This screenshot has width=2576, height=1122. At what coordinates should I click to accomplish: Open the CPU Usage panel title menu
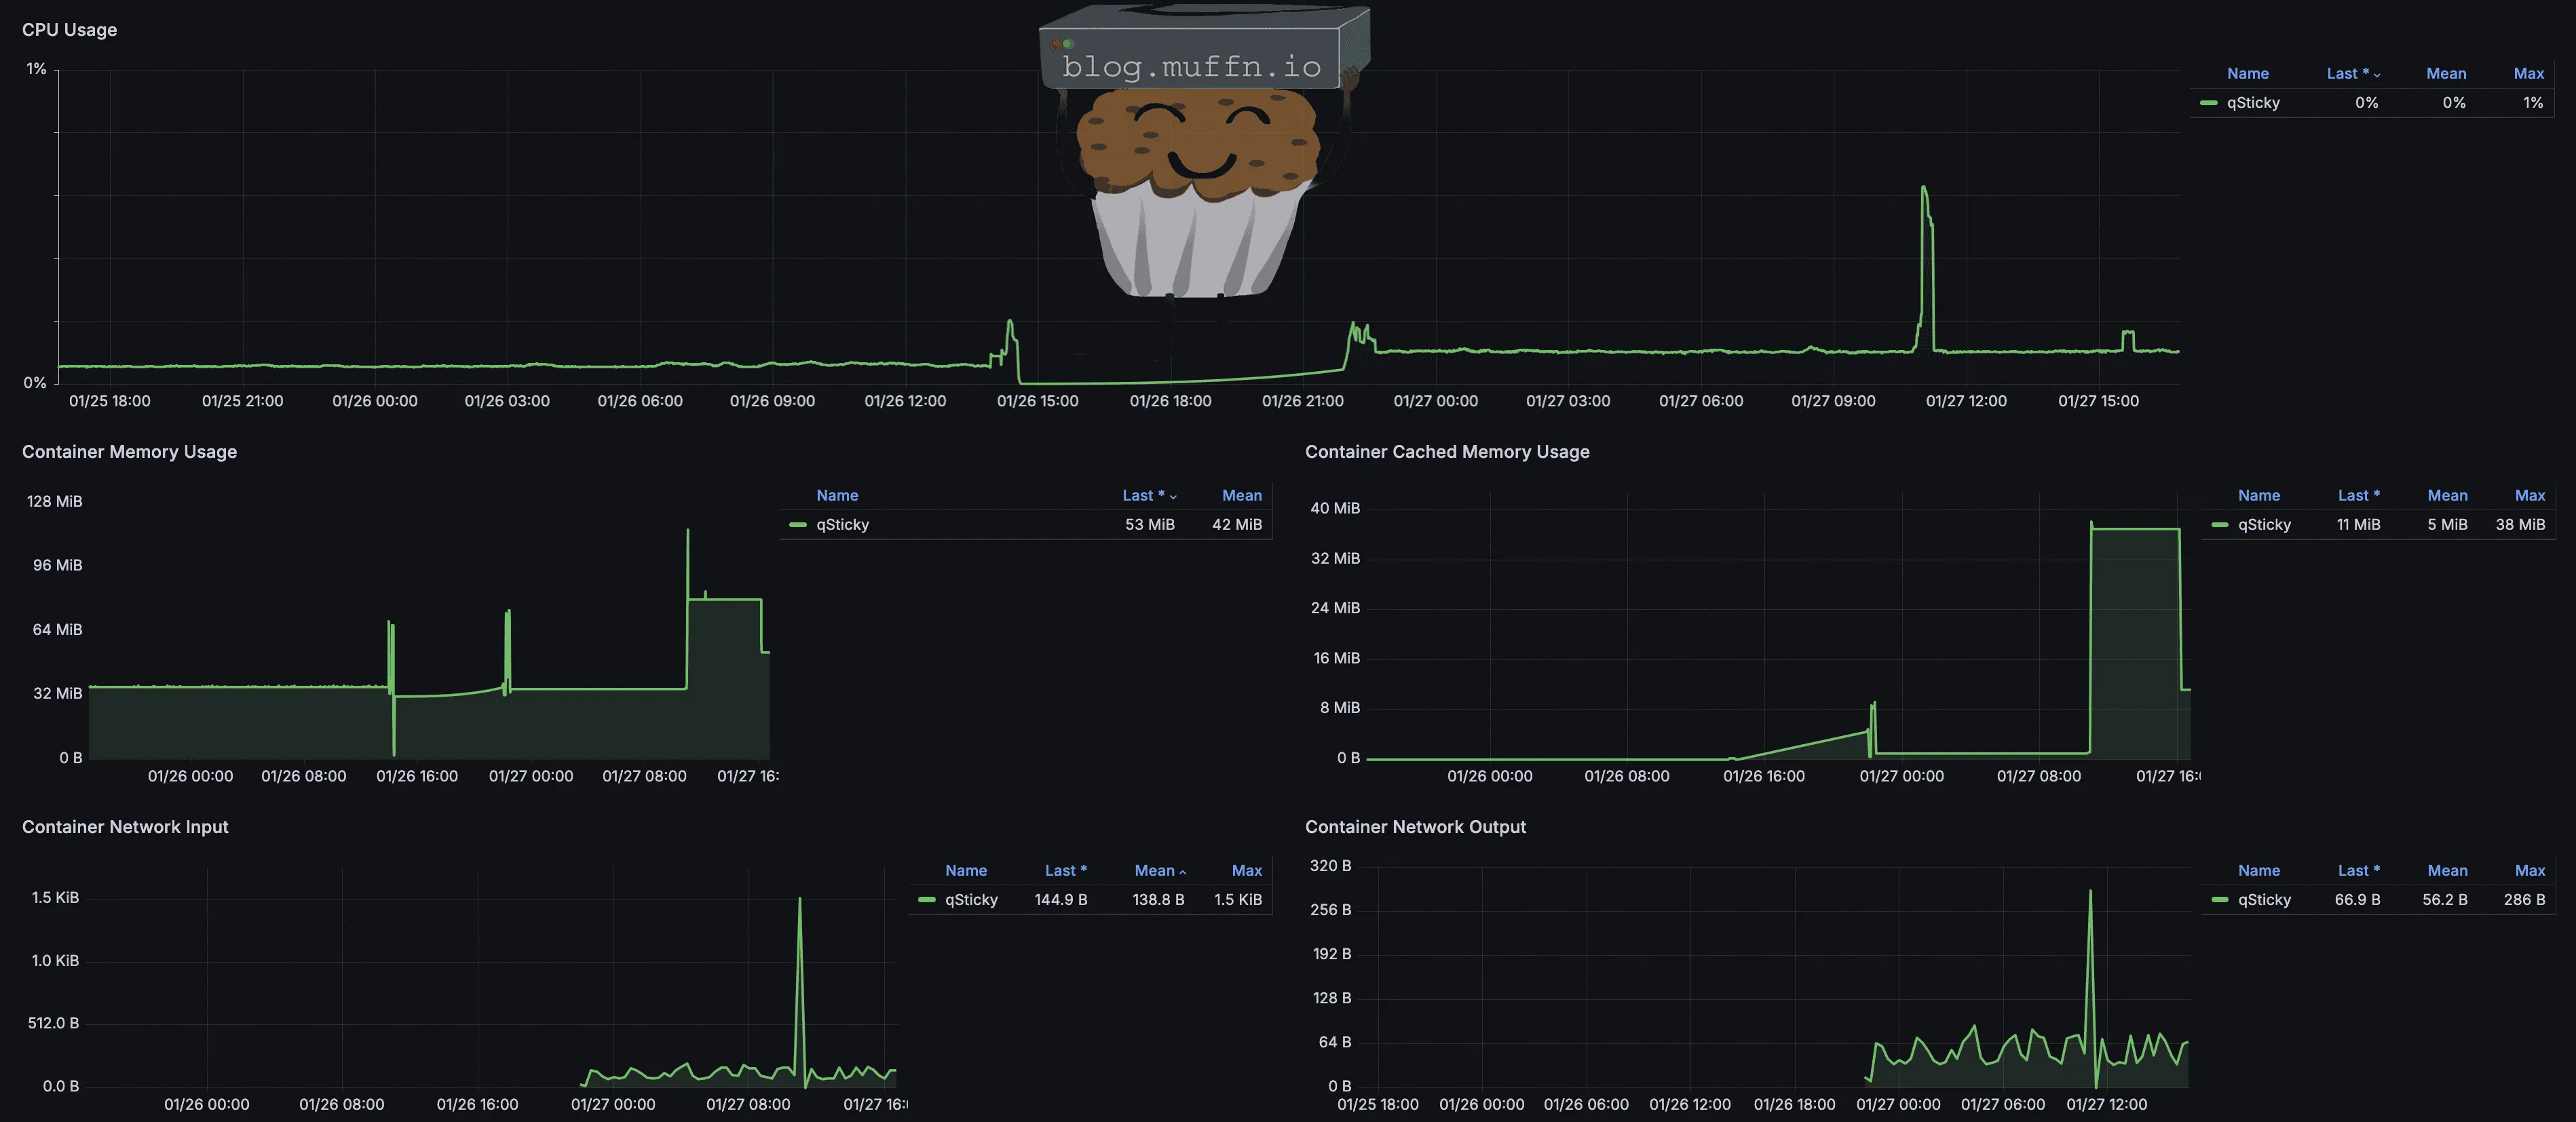[69, 30]
